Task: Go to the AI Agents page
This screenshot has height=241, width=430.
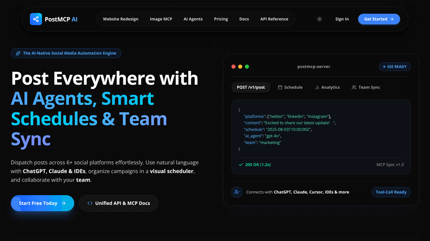Action: (x=193, y=19)
